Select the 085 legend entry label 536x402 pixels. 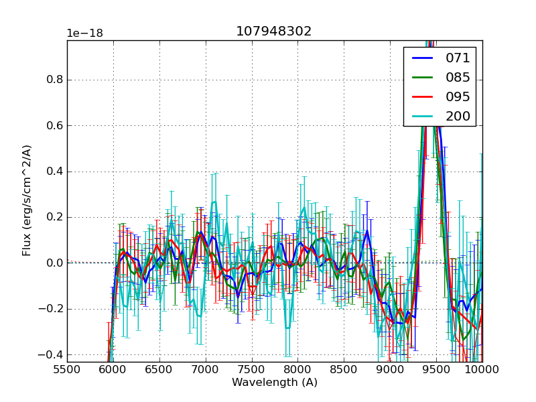pos(458,78)
